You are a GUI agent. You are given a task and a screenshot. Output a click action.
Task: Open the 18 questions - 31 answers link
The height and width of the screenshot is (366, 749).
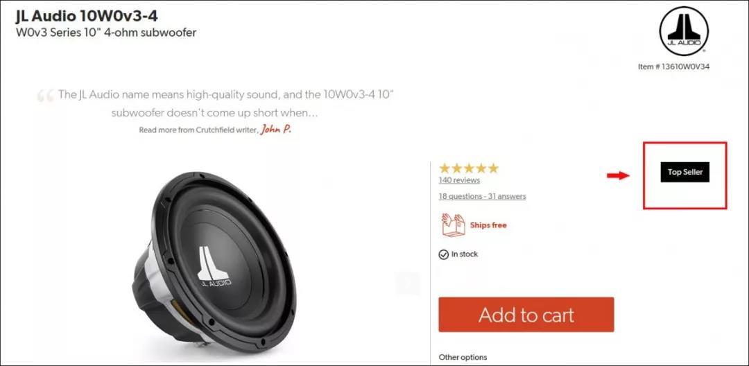point(482,196)
